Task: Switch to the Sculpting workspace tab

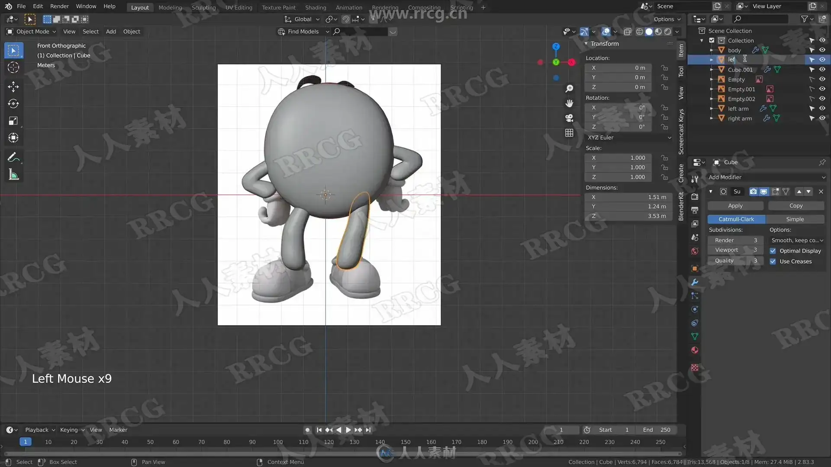Action: click(x=203, y=7)
